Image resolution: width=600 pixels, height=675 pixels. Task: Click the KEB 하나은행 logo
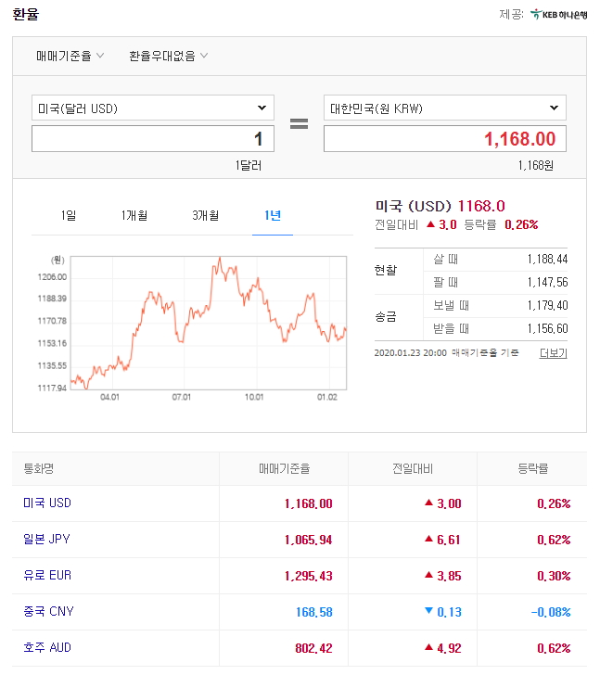pos(558,15)
